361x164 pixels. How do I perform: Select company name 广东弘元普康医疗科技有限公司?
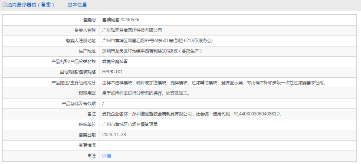point(132,30)
